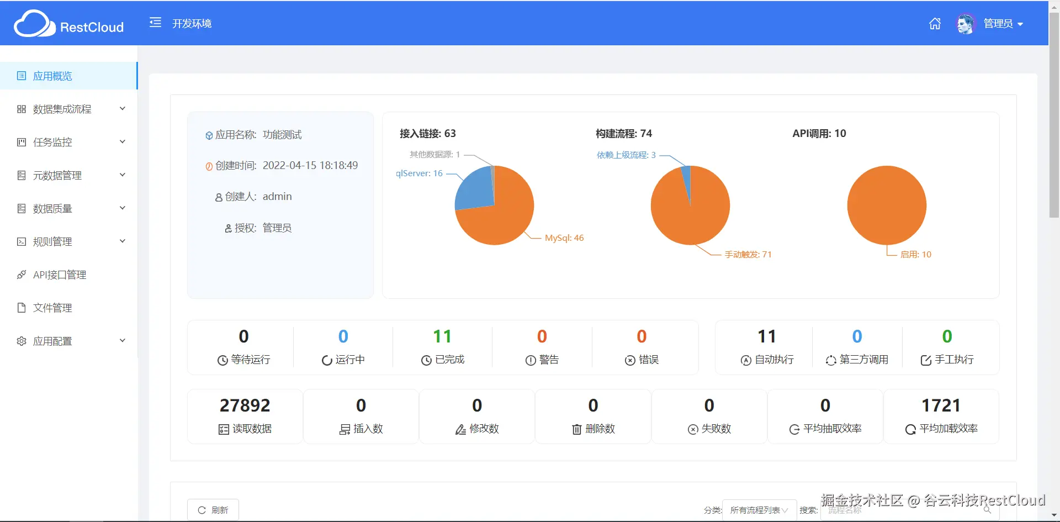Click the 第三方调用 icon

[x=831, y=360]
